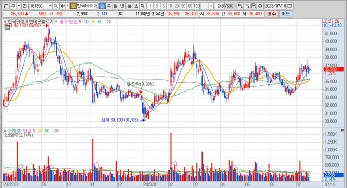The height and width of the screenshot is (188, 347).
Task: Open the 주 market type dropdown arrow
Action: (19, 6)
